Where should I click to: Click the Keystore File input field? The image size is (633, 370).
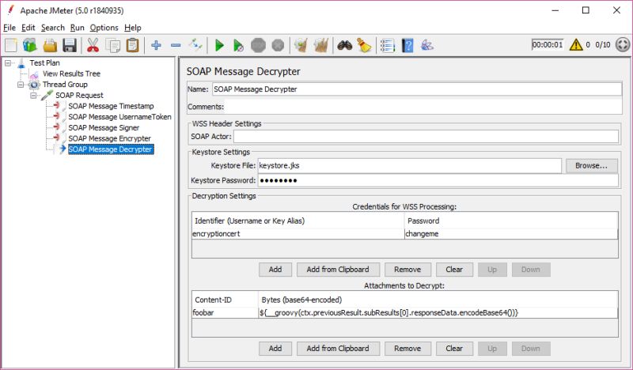pos(409,166)
